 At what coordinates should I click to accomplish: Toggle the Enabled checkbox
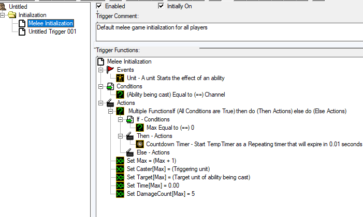pos(99,6)
